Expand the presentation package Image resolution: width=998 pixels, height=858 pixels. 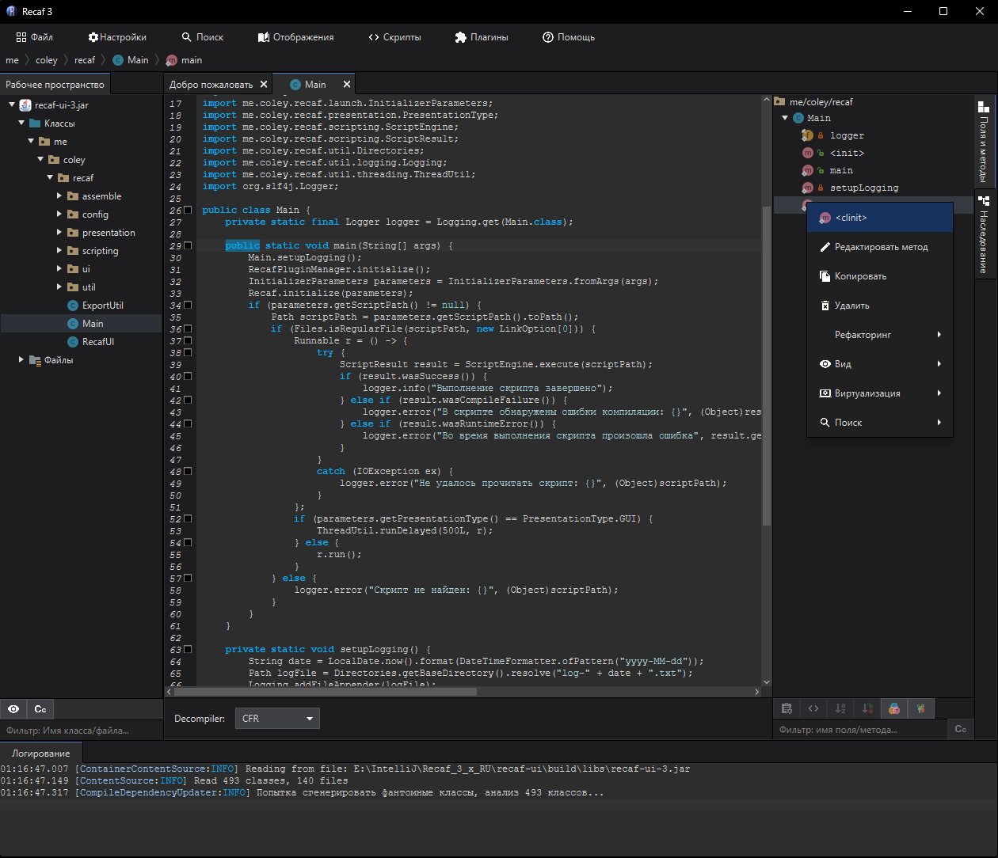point(59,232)
